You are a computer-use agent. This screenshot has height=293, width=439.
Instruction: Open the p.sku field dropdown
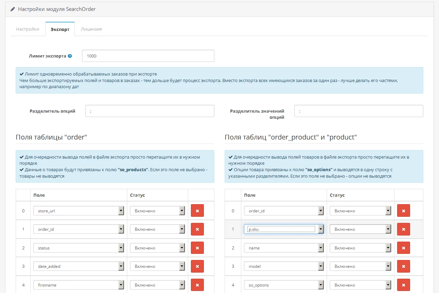click(x=284, y=229)
